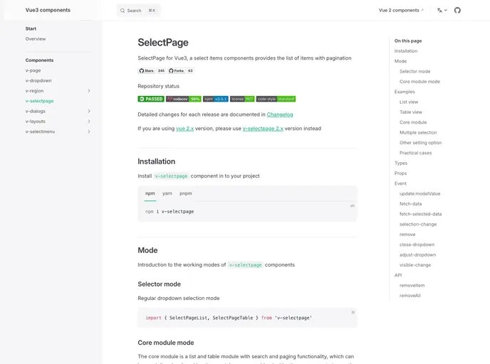
Task: Jump to Practical cases in outline
Action: click(415, 153)
